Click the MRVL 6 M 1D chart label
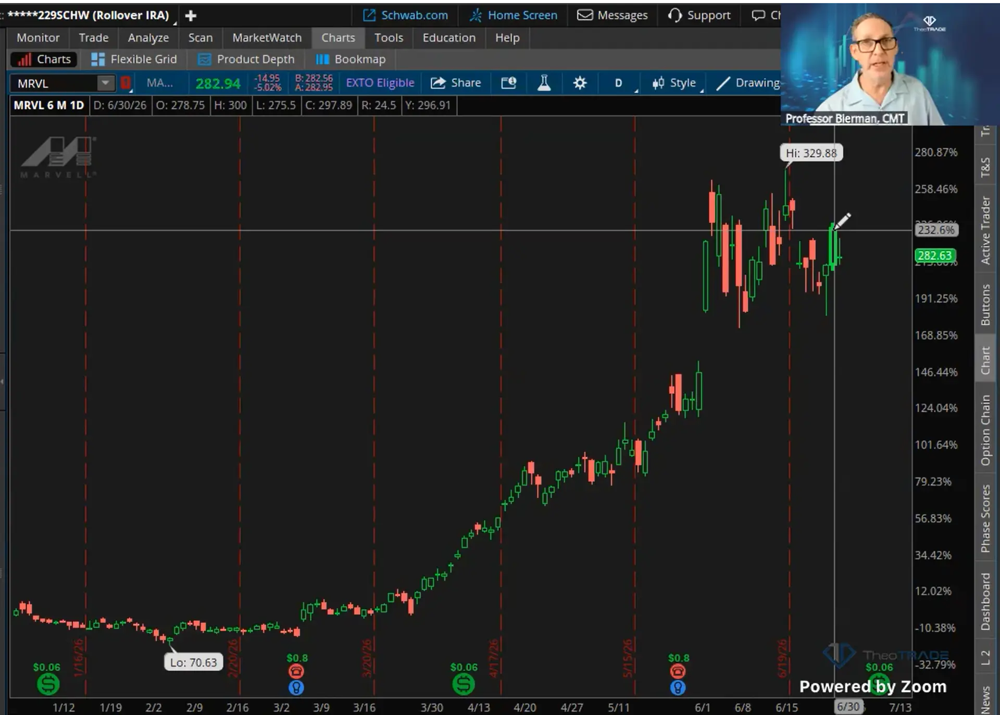 pyautogui.click(x=49, y=105)
